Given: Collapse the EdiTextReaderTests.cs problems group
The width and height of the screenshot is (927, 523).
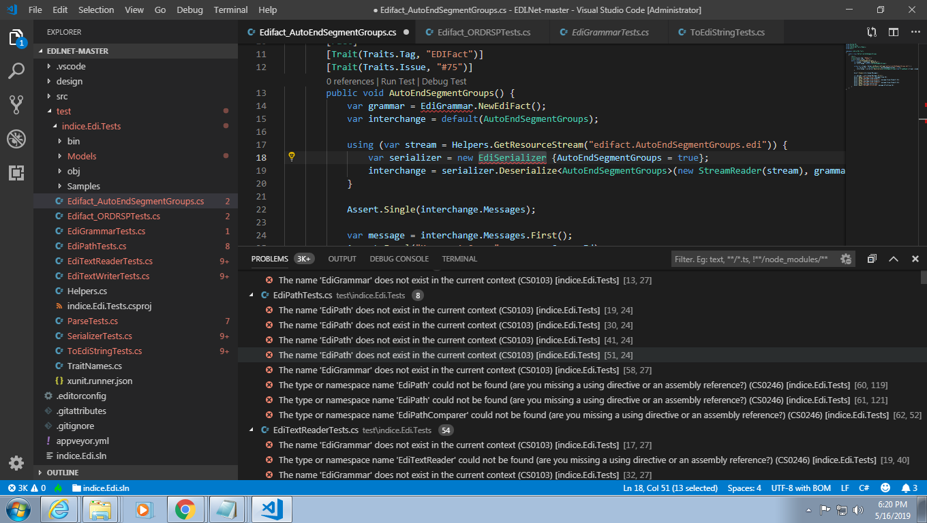Looking at the screenshot, I should (253, 430).
